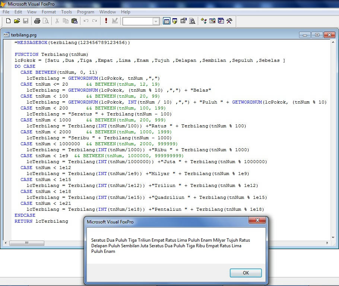Click OK in the message box
Image resolution: width=339 pixels, height=286 pixels.
click(x=246, y=273)
